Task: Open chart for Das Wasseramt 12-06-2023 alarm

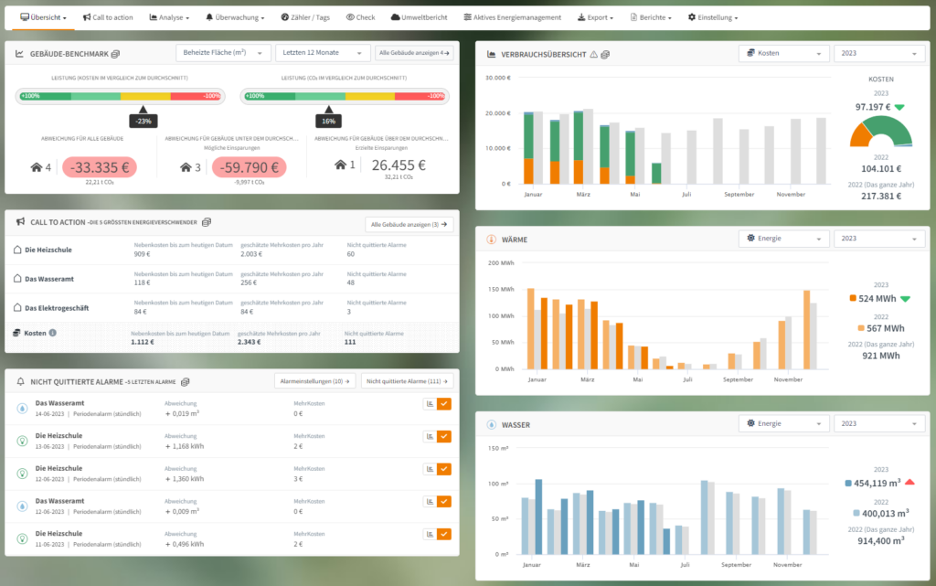Action: coord(430,501)
